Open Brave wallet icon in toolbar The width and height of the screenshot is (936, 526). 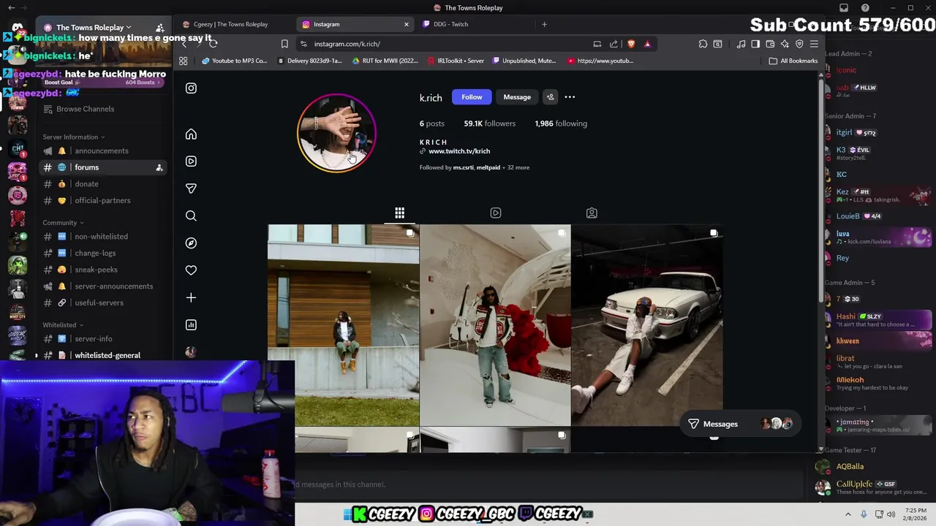[x=770, y=44]
